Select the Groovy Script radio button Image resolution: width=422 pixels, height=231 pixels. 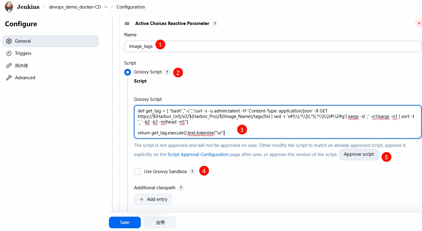tap(128, 72)
